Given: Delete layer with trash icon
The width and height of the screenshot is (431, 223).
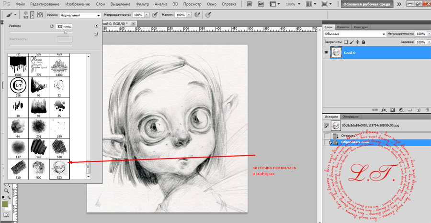Looking at the screenshot, I should [427, 110].
